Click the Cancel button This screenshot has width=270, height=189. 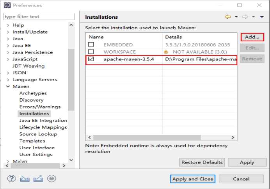[x=241, y=179]
